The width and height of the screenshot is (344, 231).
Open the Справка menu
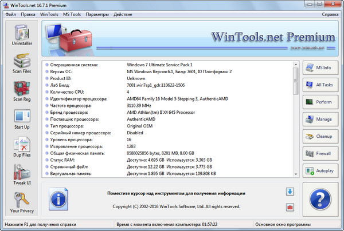click(x=330, y=13)
